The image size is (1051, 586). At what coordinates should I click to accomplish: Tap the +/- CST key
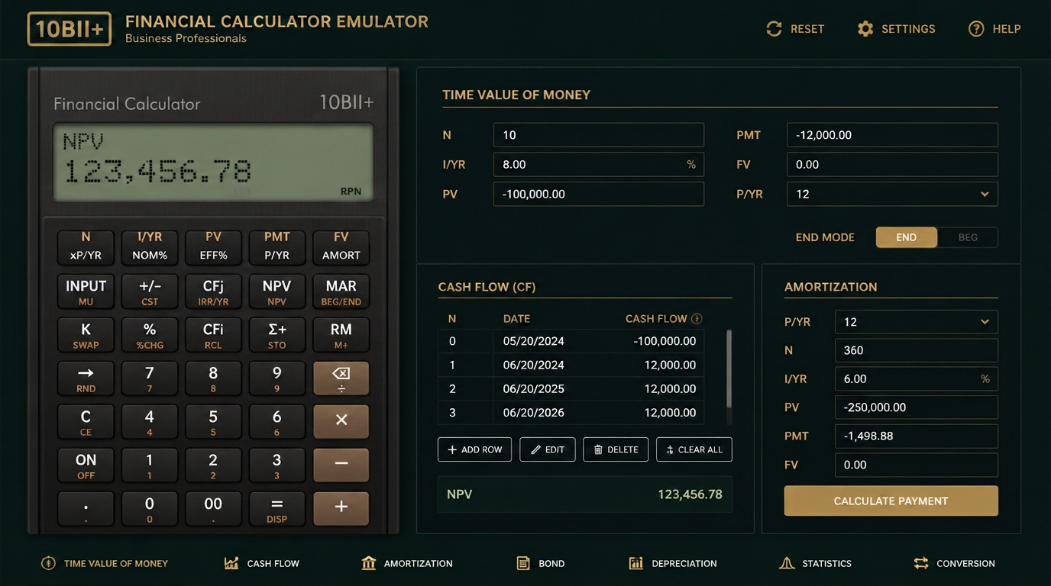tap(150, 291)
